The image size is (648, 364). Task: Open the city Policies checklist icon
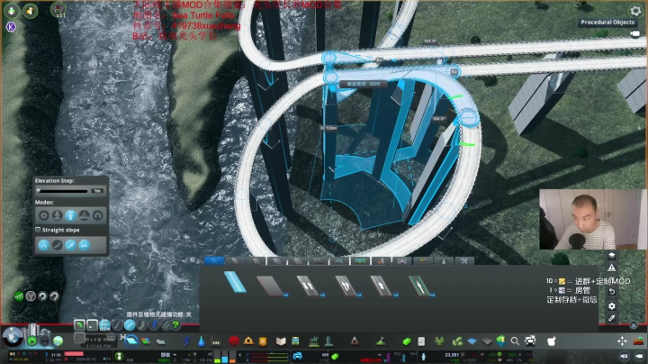(x=421, y=341)
